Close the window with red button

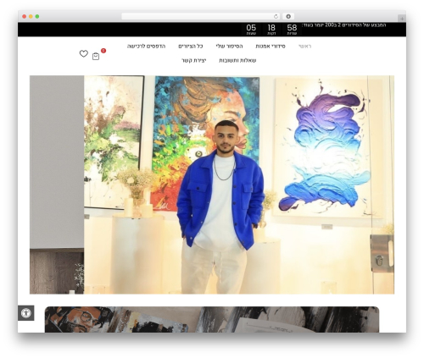[x=25, y=16]
